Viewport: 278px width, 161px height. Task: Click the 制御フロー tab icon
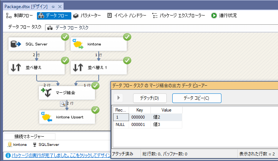(x=9, y=16)
